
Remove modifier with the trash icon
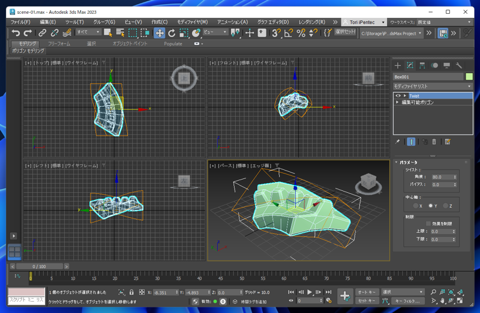pos(434,142)
